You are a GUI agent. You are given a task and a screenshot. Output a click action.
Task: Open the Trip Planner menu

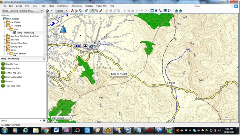coord(63,6)
